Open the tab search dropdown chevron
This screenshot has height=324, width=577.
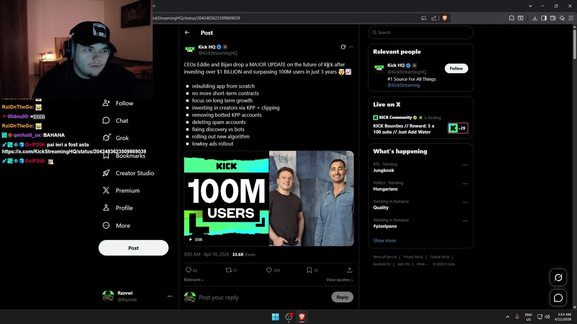tap(530, 6)
